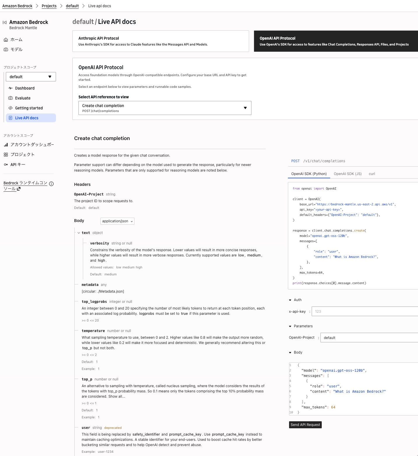Click Send API Request button
This screenshot has width=418, height=456.
pyautogui.click(x=305, y=425)
